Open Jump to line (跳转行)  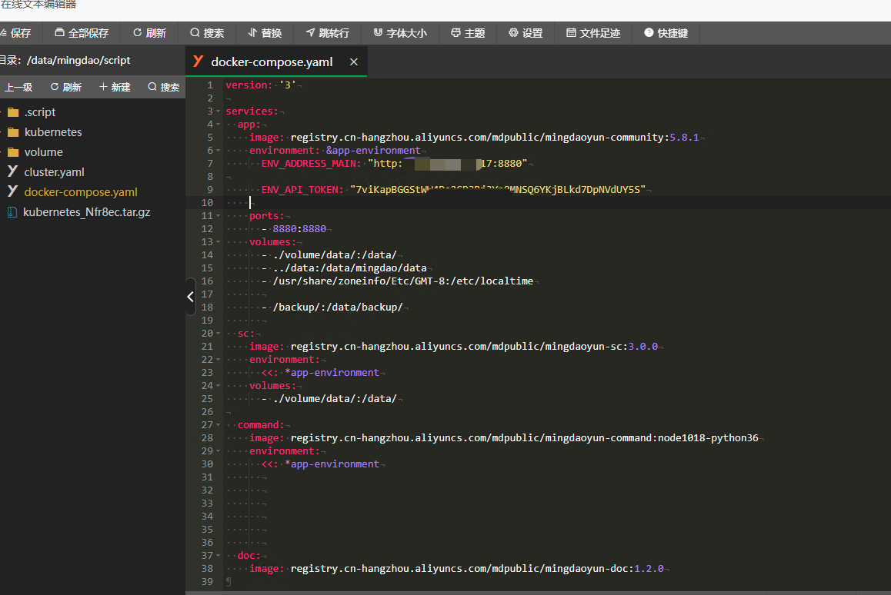tap(327, 33)
